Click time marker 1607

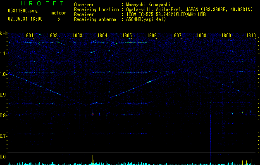click(x=177, y=35)
